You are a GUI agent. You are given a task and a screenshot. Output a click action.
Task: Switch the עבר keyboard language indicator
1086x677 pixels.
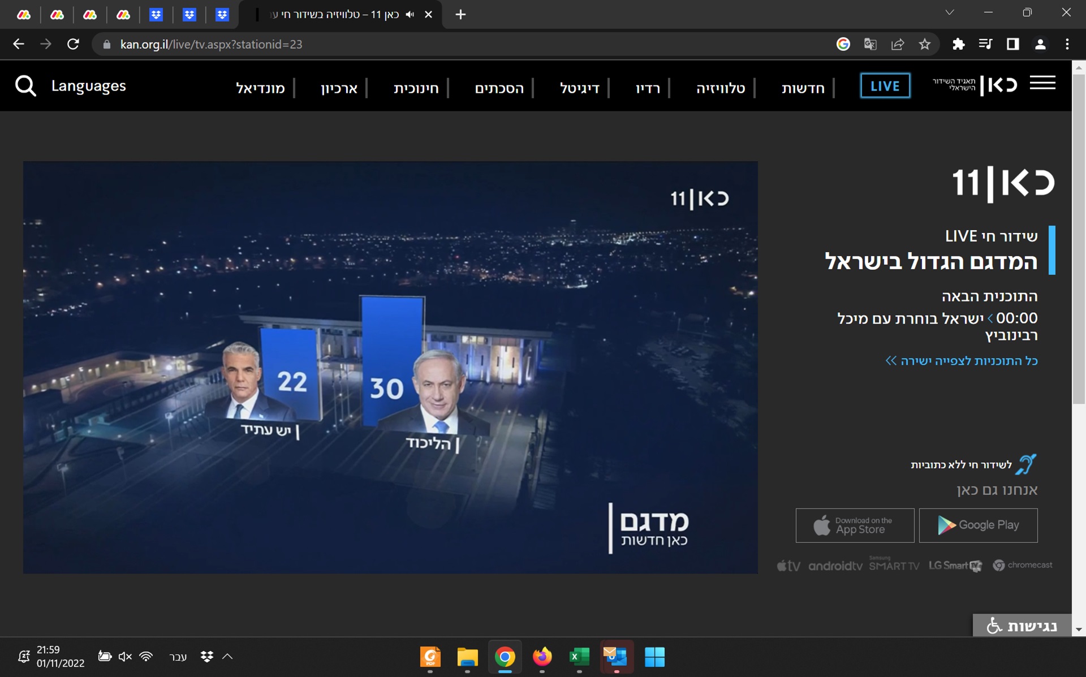pyautogui.click(x=178, y=657)
